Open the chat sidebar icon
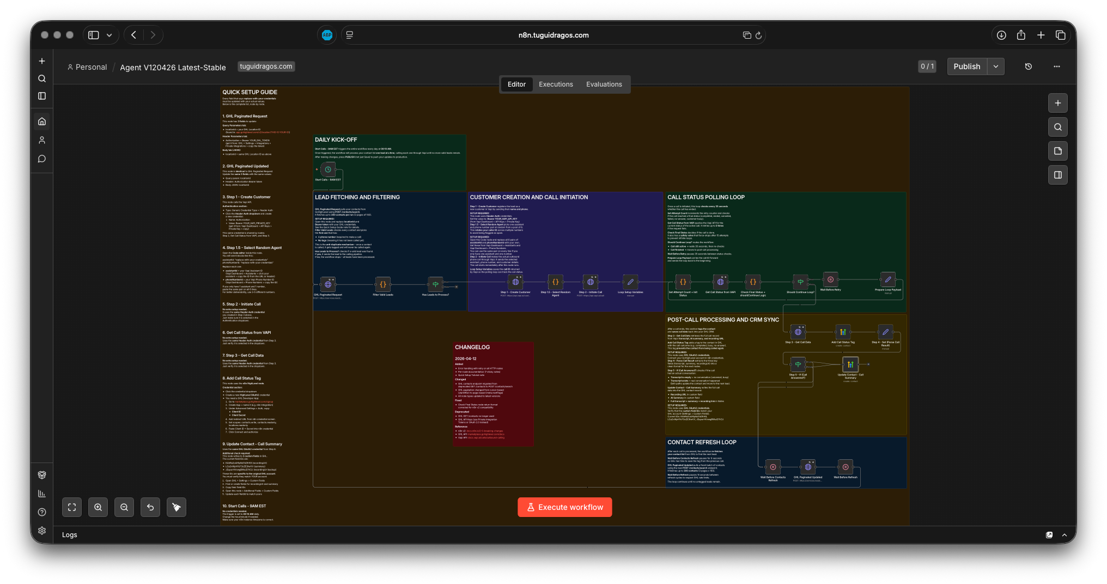The width and height of the screenshot is (1107, 584). pos(42,159)
